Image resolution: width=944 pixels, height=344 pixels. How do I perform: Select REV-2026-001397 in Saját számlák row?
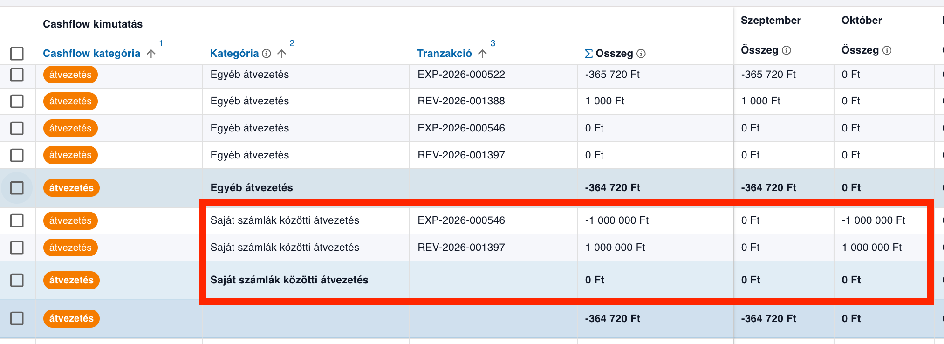pyautogui.click(x=461, y=248)
